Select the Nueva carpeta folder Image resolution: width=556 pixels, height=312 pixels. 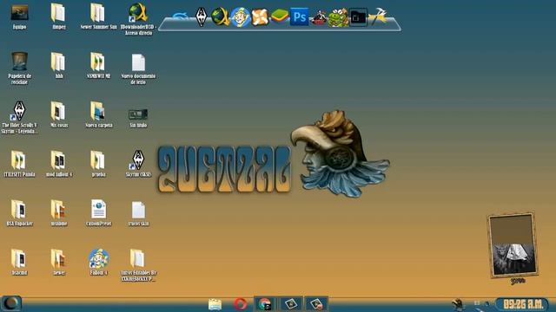[97, 111]
